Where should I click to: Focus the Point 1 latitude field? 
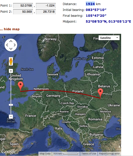(x=23, y=6)
